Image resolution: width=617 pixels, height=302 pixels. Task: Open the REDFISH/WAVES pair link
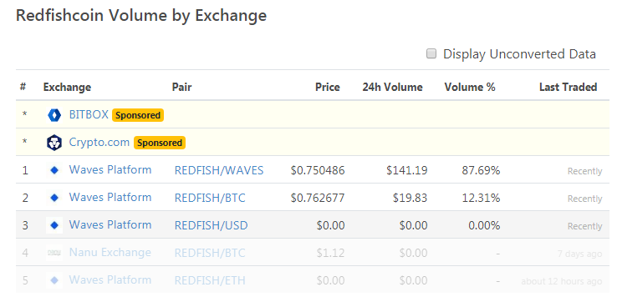pyautogui.click(x=219, y=170)
